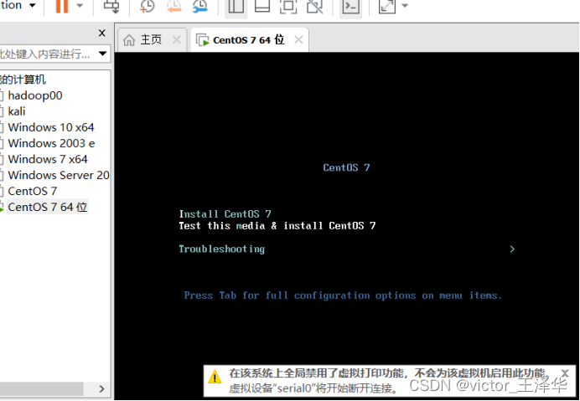Choose Install CentOS 7 boot option
The height and width of the screenshot is (401, 580).
(225, 214)
